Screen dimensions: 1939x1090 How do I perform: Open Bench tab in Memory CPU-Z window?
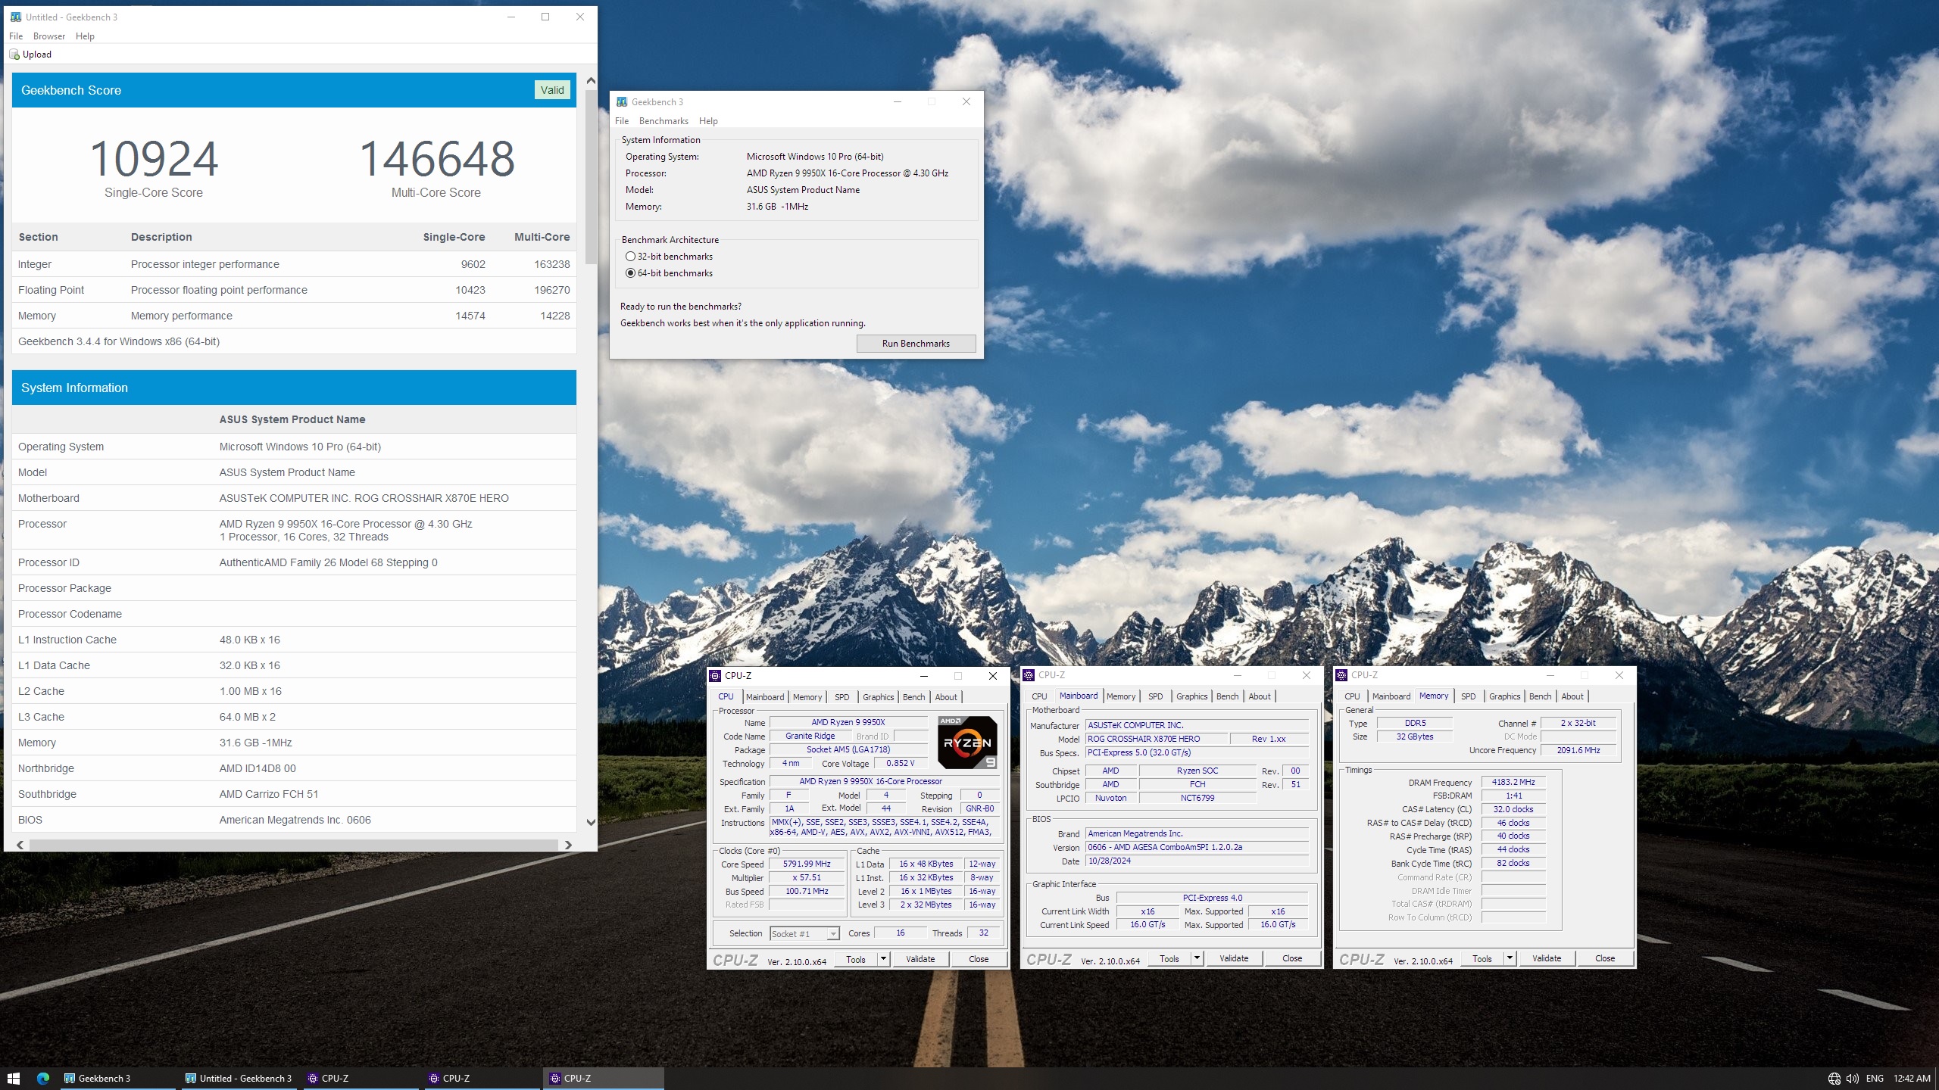tap(1540, 696)
